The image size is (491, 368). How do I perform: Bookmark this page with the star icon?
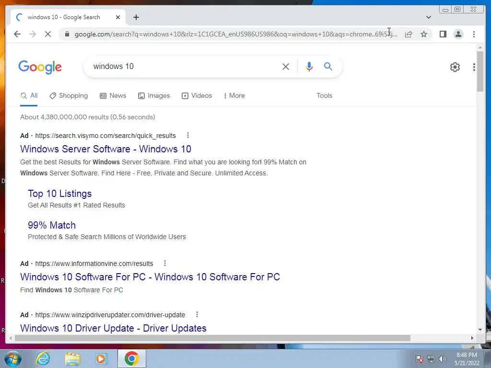click(x=424, y=34)
